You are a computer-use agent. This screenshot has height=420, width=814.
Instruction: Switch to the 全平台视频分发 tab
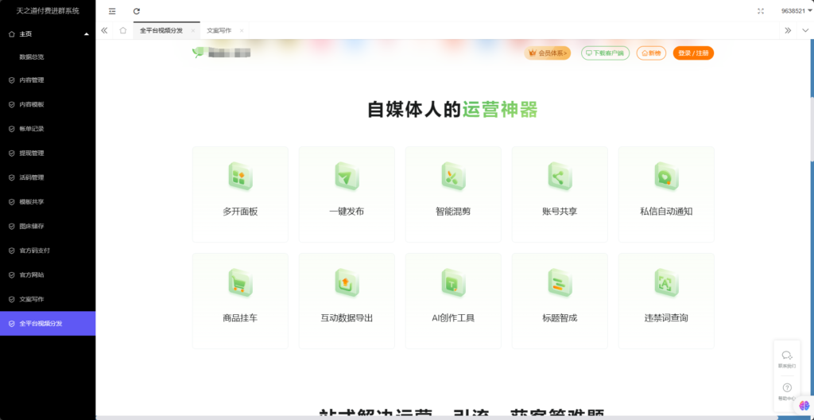coord(161,30)
